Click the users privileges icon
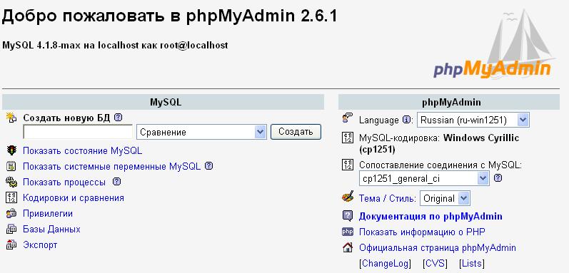The height and width of the screenshot is (273, 569). tap(11, 214)
